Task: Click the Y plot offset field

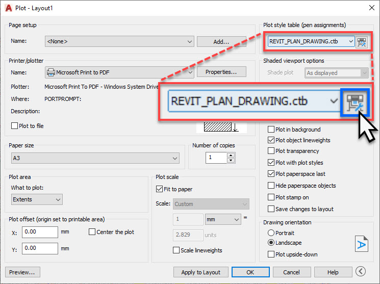Action: point(40,248)
